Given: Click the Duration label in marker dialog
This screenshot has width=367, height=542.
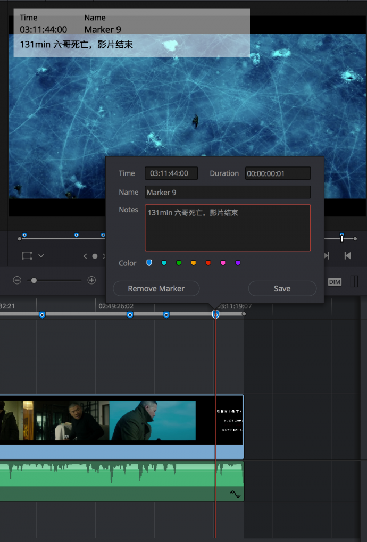Looking at the screenshot, I should click(224, 173).
